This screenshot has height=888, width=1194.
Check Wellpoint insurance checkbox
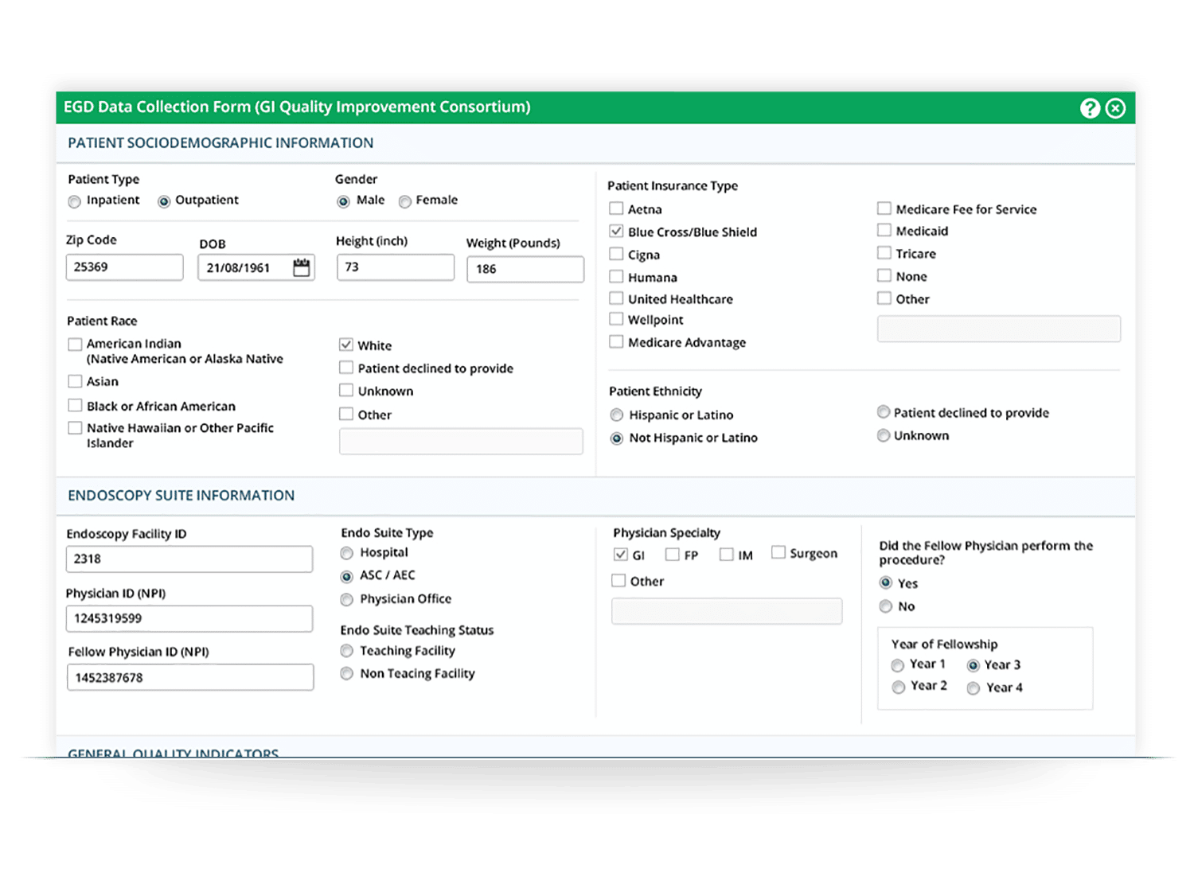click(616, 319)
